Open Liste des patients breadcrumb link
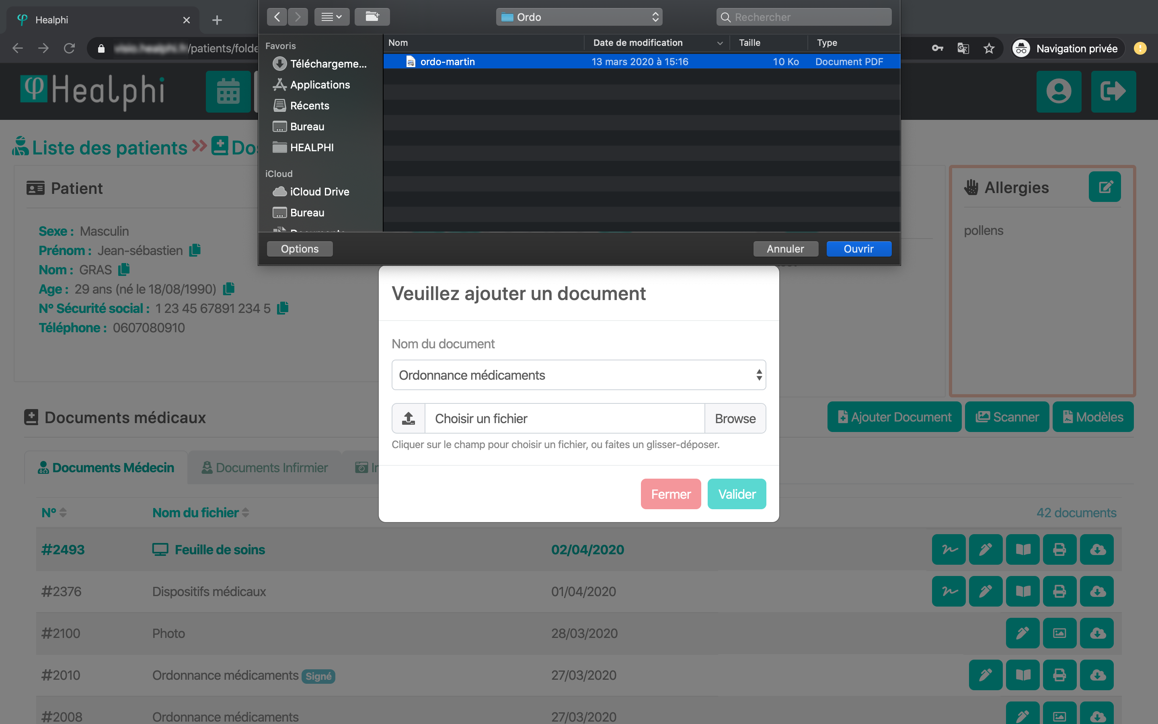The width and height of the screenshot is (1158, 724). 100,148
